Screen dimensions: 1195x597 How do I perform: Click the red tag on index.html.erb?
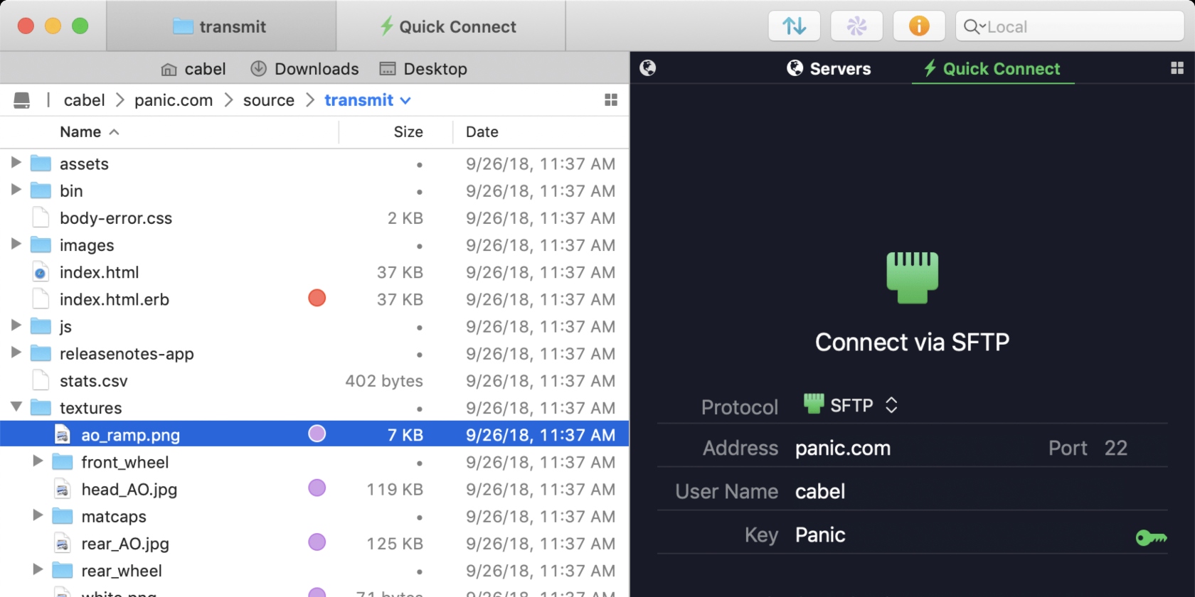coord(317,298)
